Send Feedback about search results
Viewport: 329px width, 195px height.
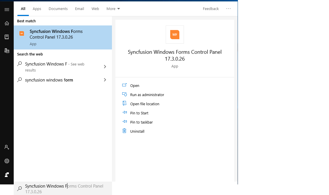(211, 9)
